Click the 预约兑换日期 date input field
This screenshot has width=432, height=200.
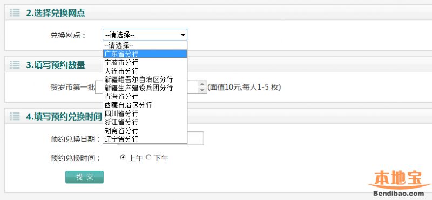tap(161, 138)
